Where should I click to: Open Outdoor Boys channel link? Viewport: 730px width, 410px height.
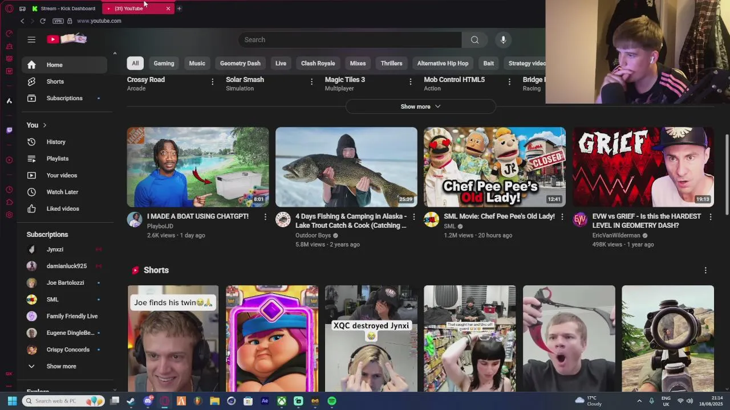pyautogui.click(x=313, y=235)
